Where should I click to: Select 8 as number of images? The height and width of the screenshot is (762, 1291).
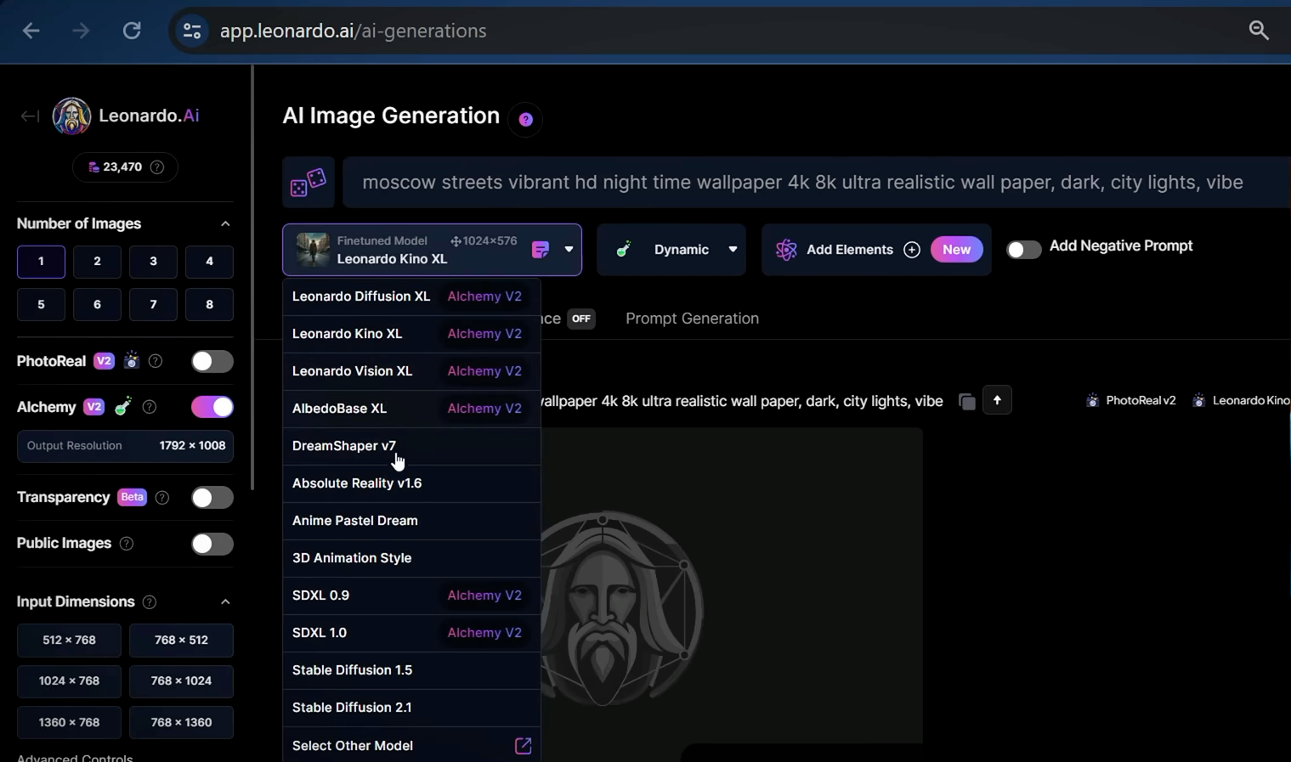[x=209, y=304]
